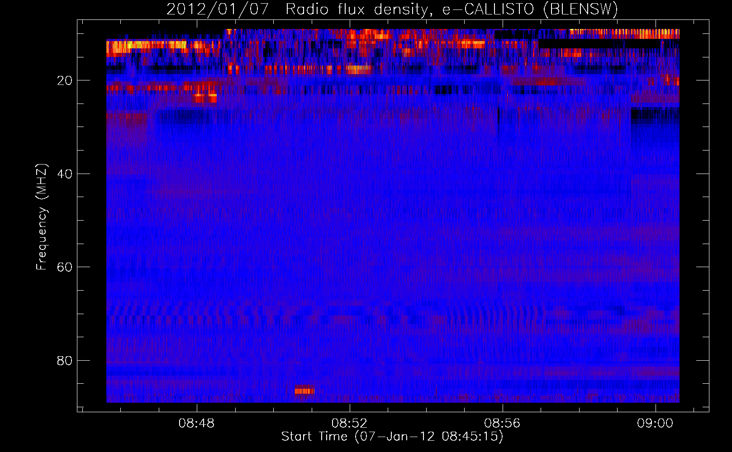Click the plot title "Radio flux density, e-CALLISTO (BLENSW)"
Screen dimensions: 732x452
click(452, 9)
